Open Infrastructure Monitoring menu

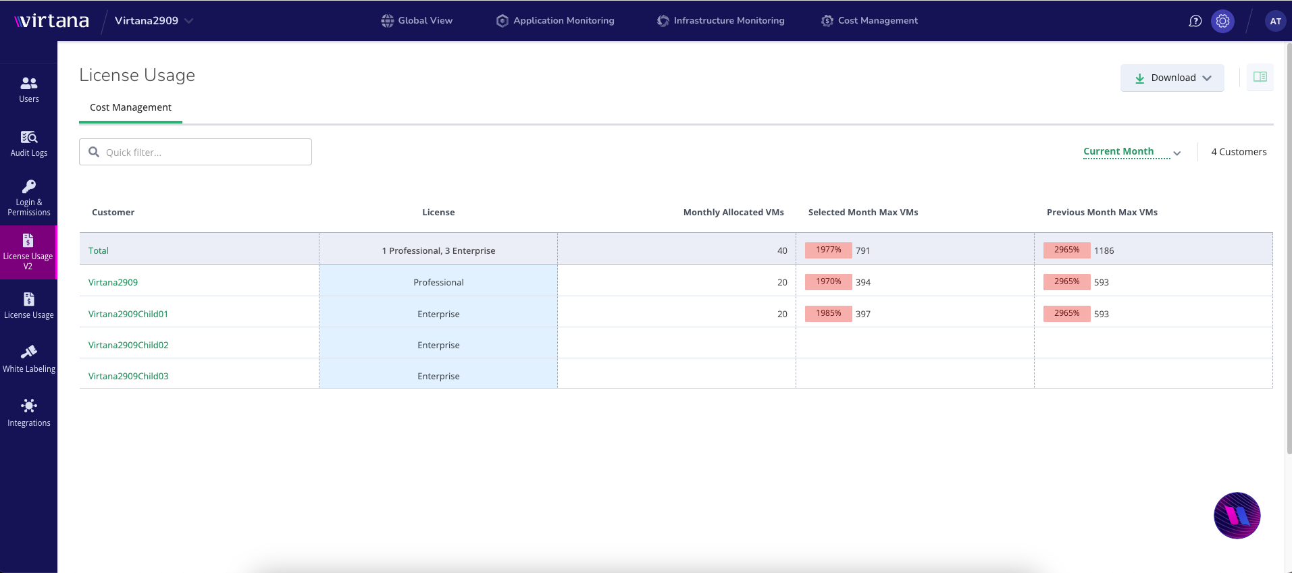721,21
